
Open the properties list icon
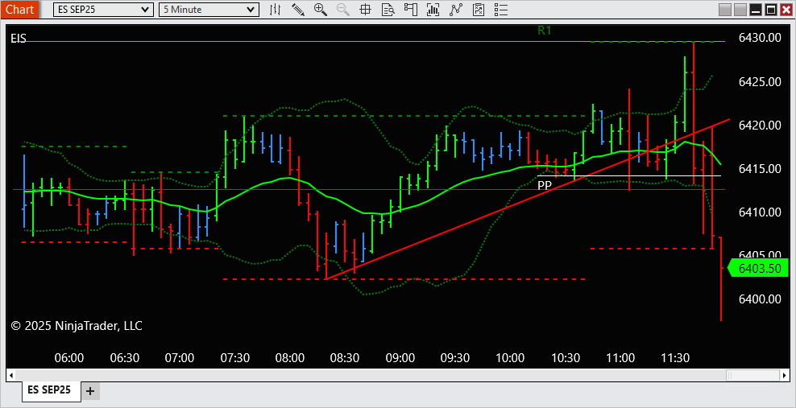(x=501, y=9)
